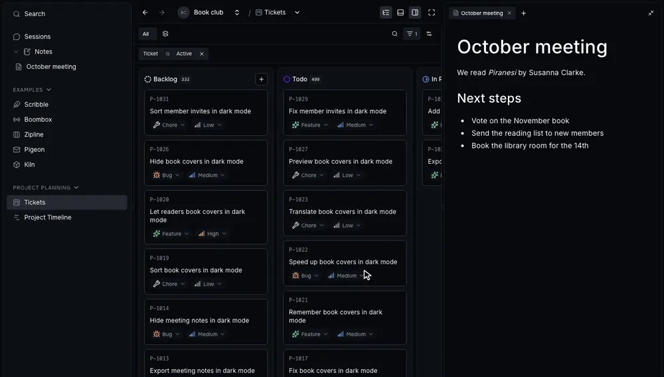Toggle the bottom panel layout icon

tap(400, 13)
